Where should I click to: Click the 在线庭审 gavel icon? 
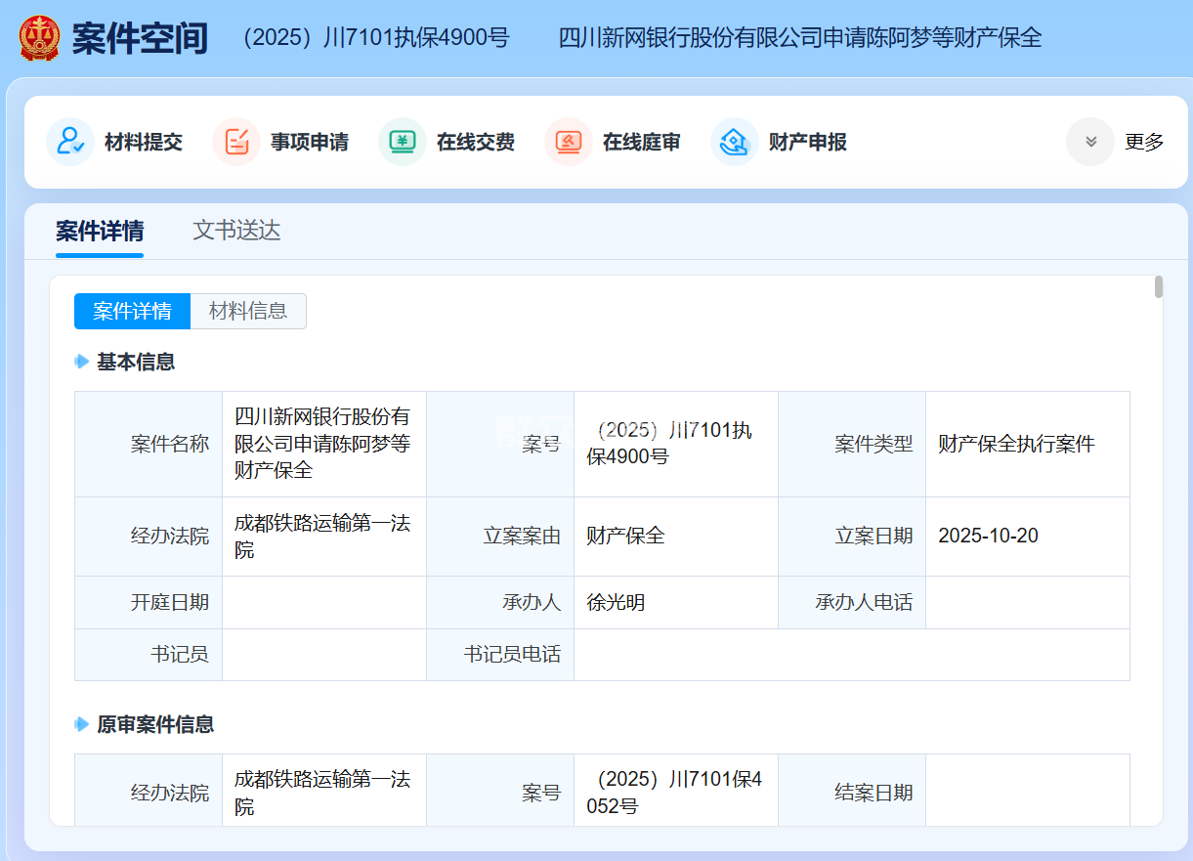click(x=569, y=142)
